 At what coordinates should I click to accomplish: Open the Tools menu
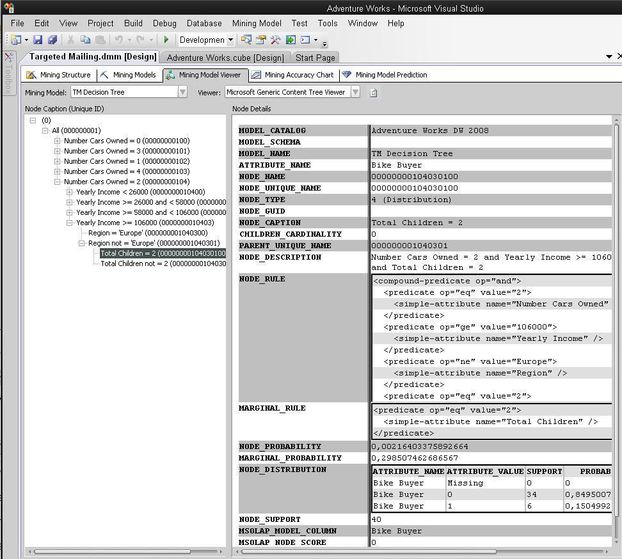[328, 24]
